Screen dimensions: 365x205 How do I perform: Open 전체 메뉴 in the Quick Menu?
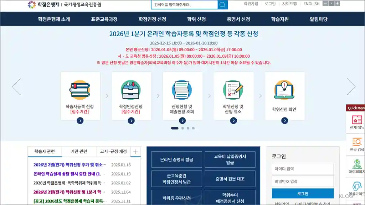point(356,123)
